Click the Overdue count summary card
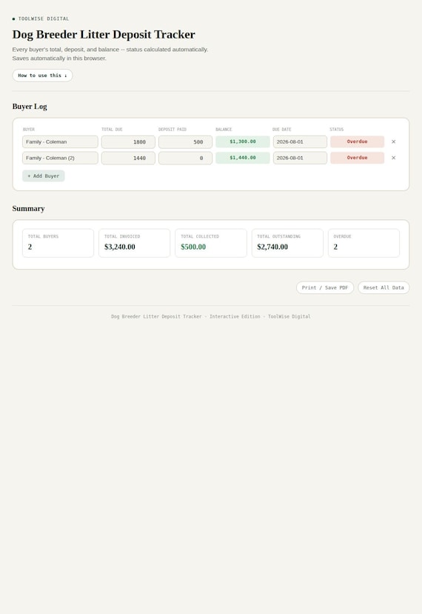This screenshot has width=422, height=614. [364, 243]
